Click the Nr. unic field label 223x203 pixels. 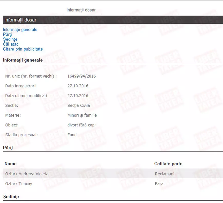[31, 76]
